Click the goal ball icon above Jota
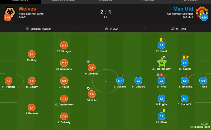 (x=88, y=89)
